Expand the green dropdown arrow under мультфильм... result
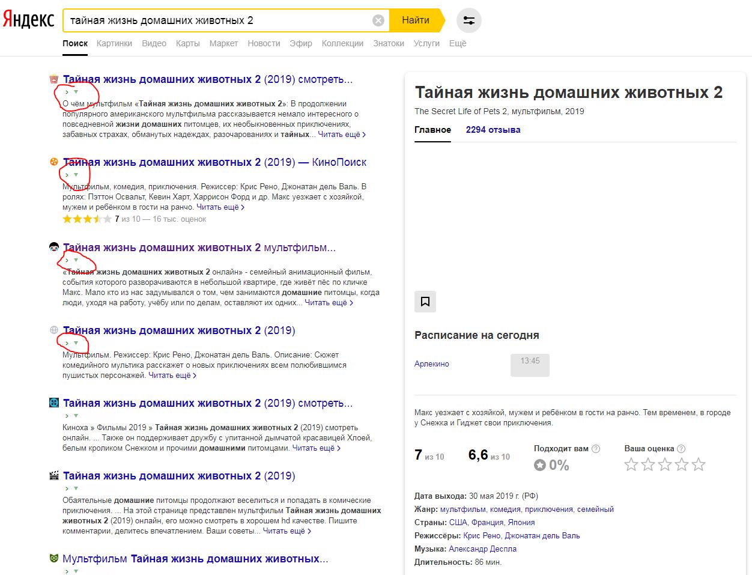 [76, 260]
